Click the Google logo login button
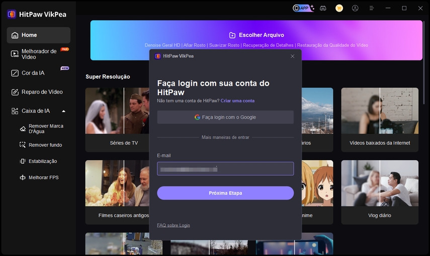This screenshot has width=430, height=256. coord(225,117)
